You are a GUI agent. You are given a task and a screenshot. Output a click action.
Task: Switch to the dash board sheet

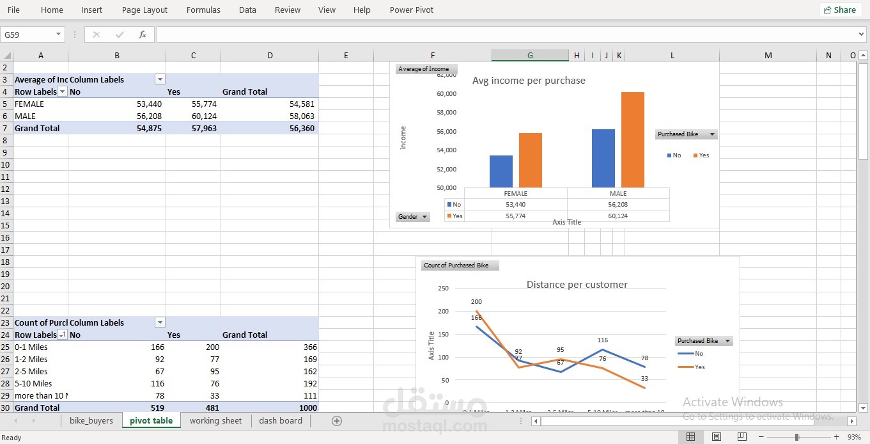[281, 420]
